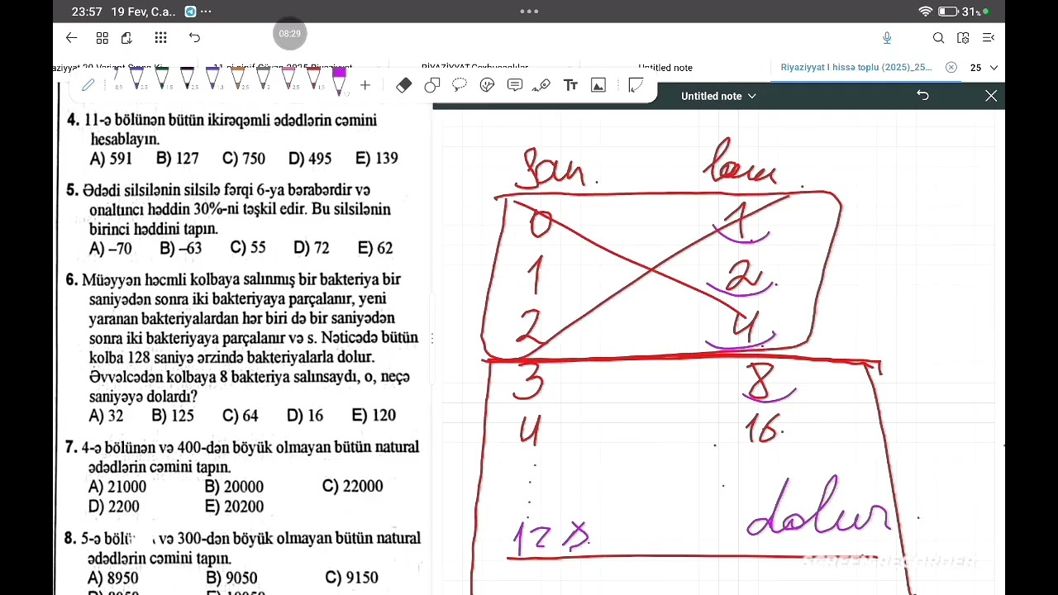1058x595 pixels.
Task: Tap the 08:29 recording timer bubble
Action: pos(289,34)
